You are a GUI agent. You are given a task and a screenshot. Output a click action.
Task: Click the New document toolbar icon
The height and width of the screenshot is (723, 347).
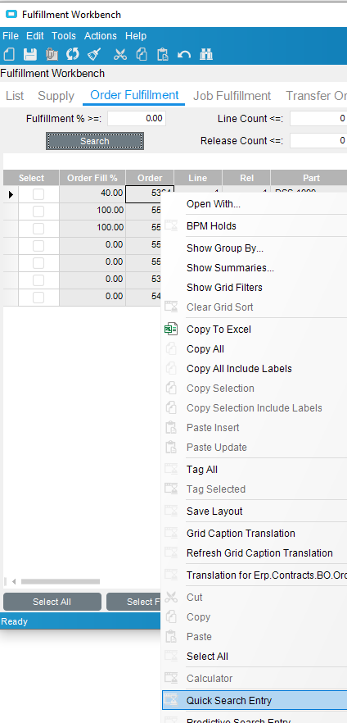click(9, 54)
